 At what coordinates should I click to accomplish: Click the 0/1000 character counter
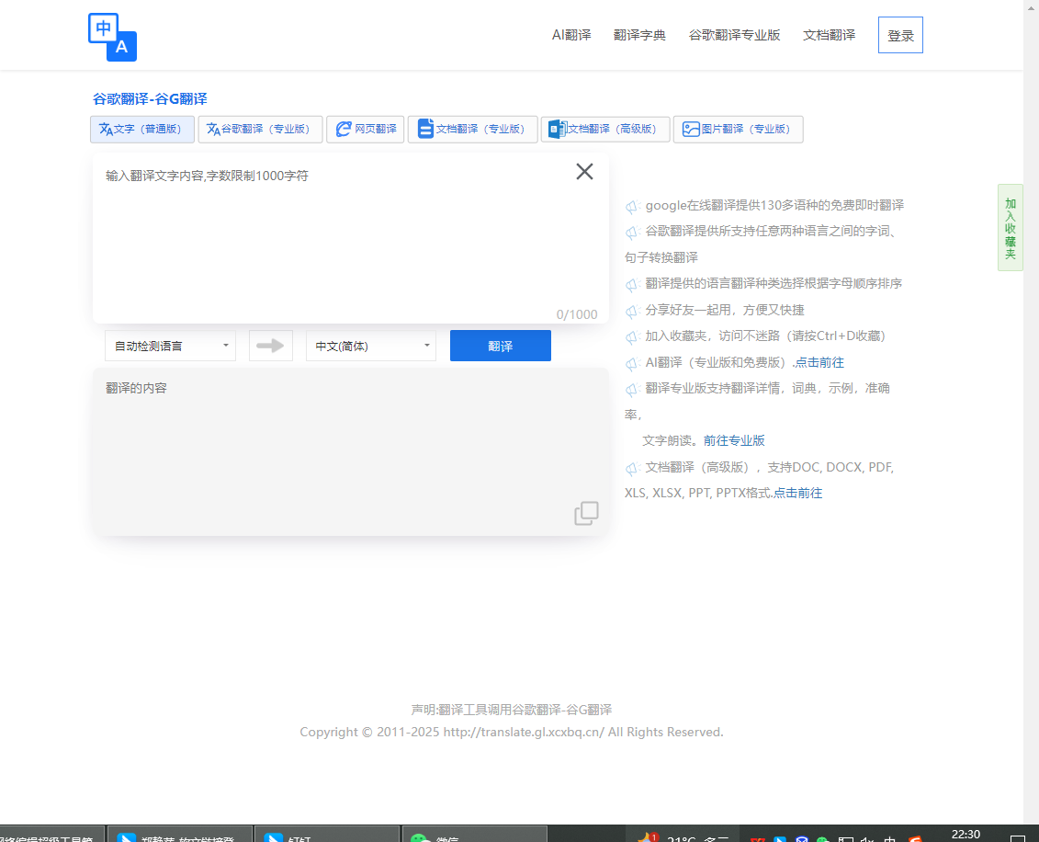pos(577,314)
